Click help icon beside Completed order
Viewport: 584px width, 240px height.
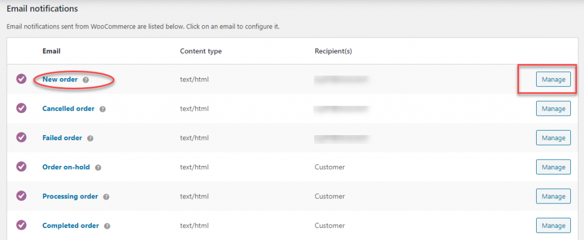[x=107, y=226]
